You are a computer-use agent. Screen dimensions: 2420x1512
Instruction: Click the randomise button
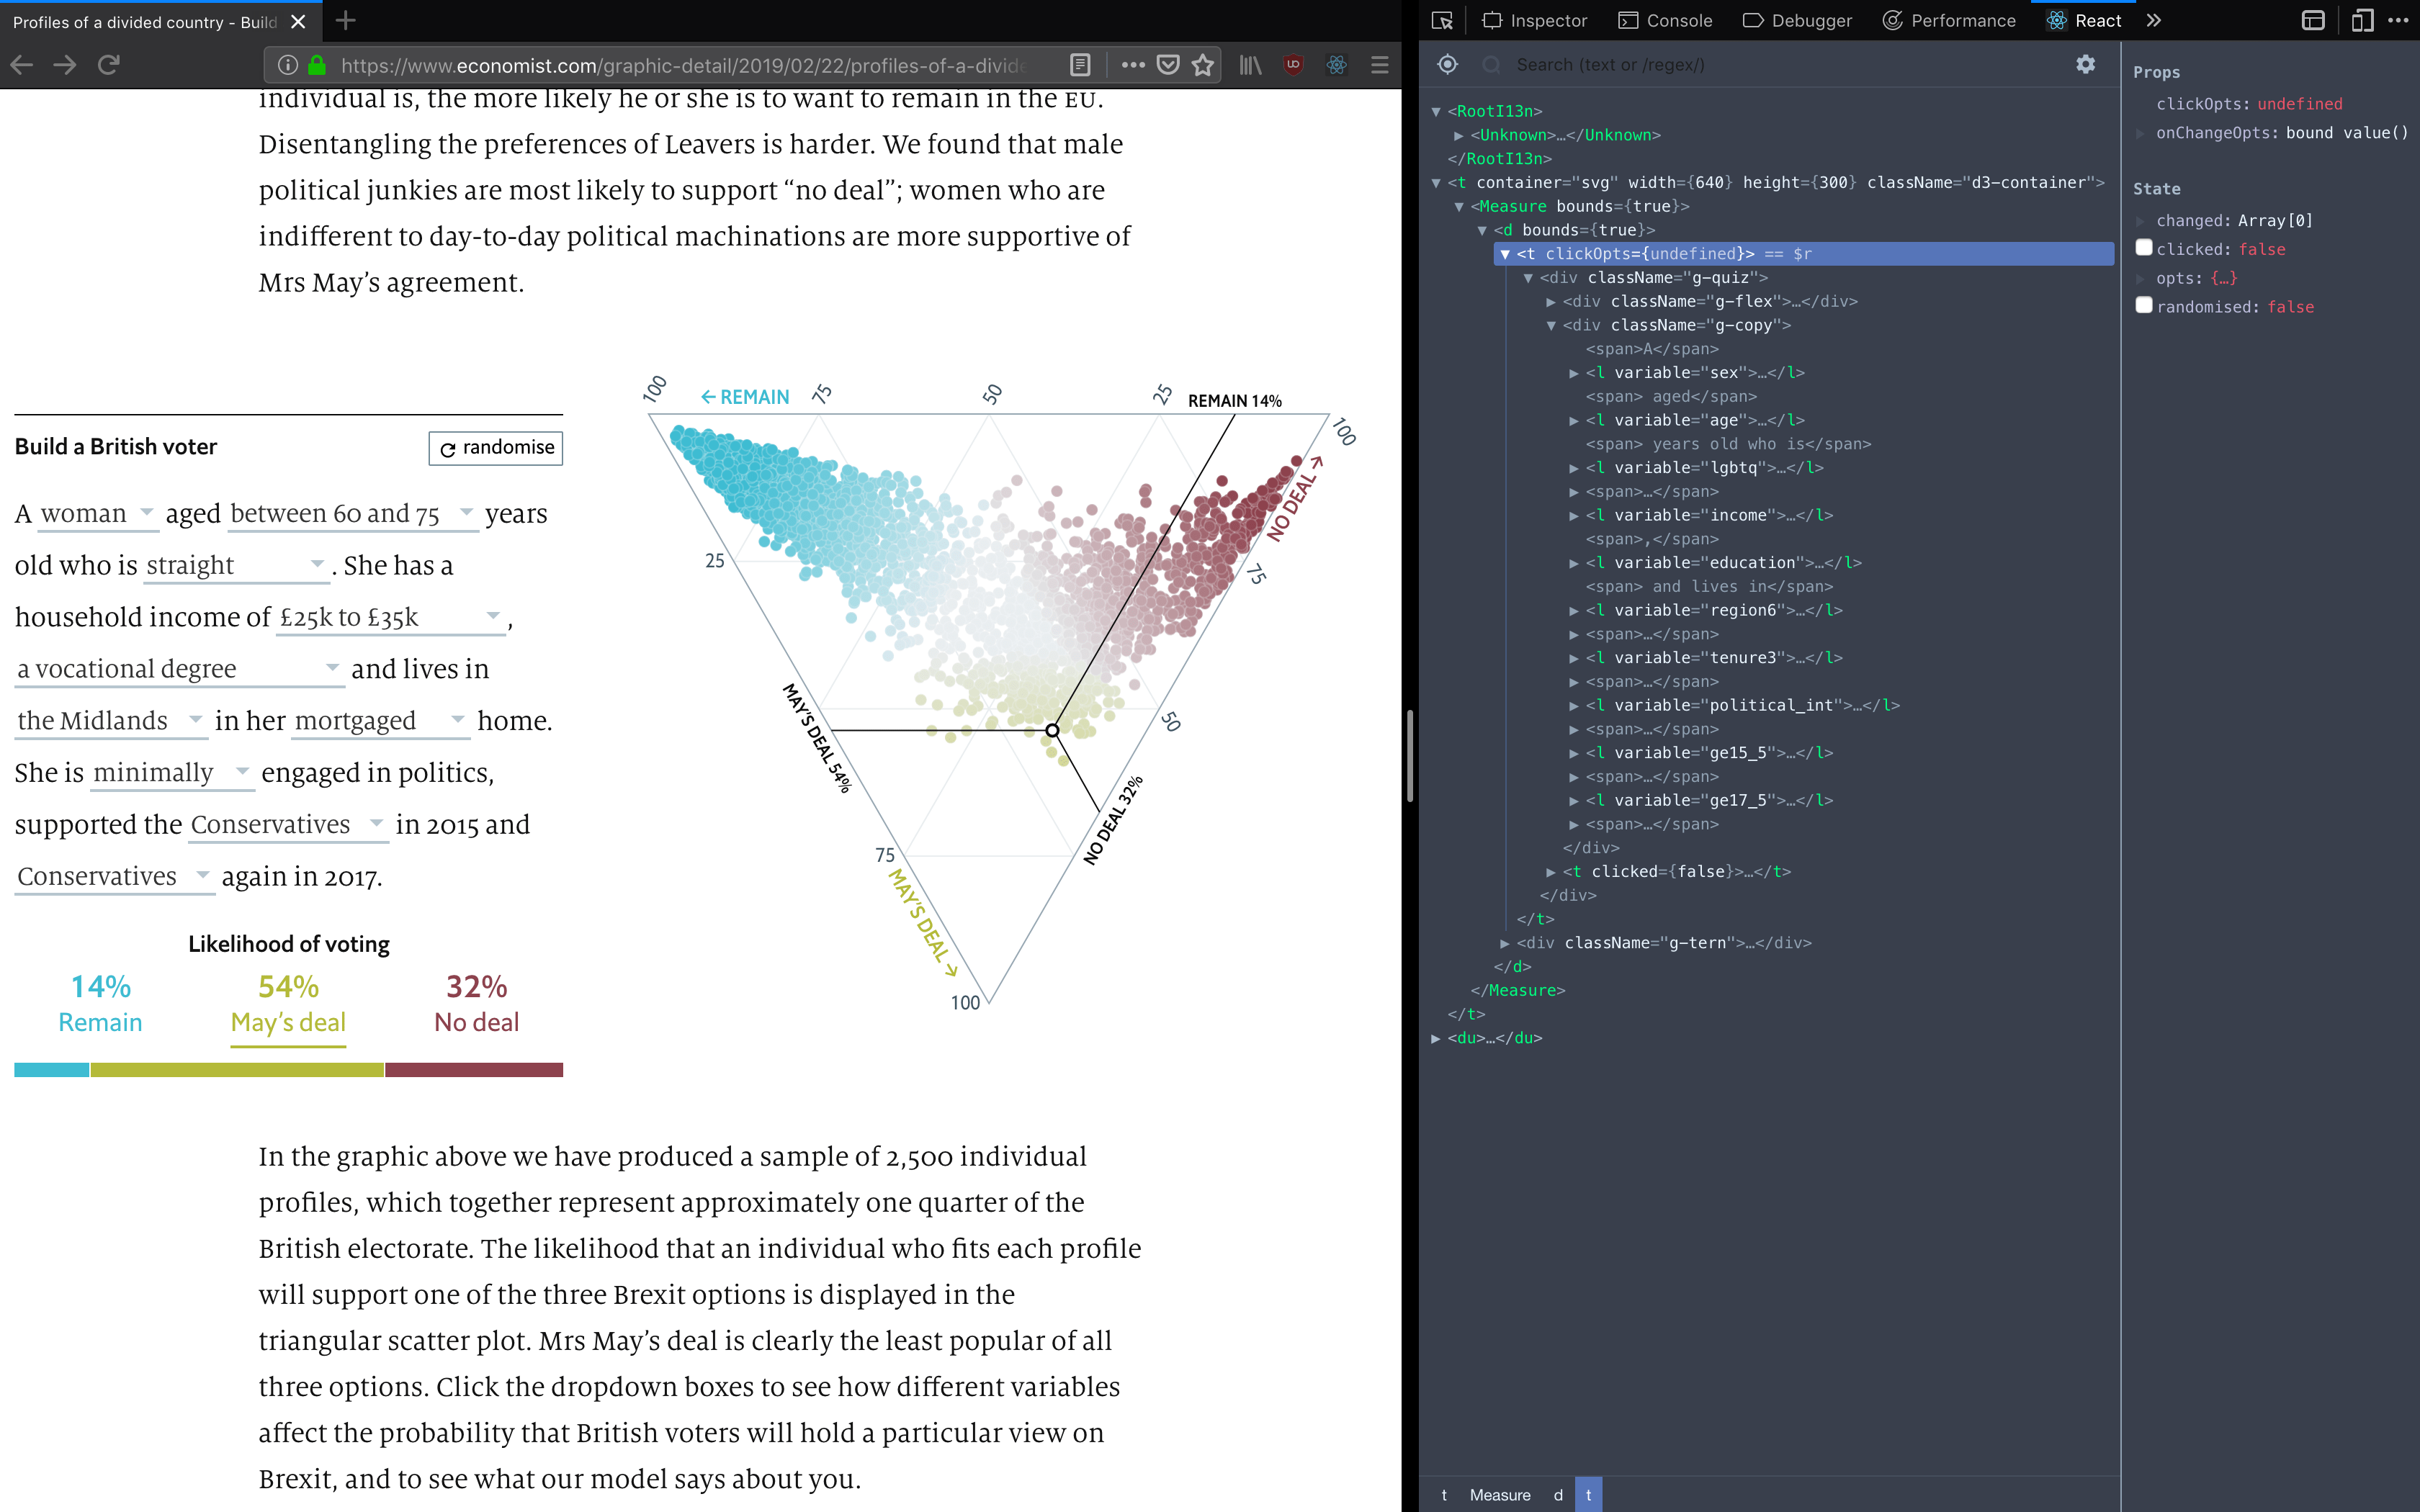pyautogui.click(x=496, y=448)
